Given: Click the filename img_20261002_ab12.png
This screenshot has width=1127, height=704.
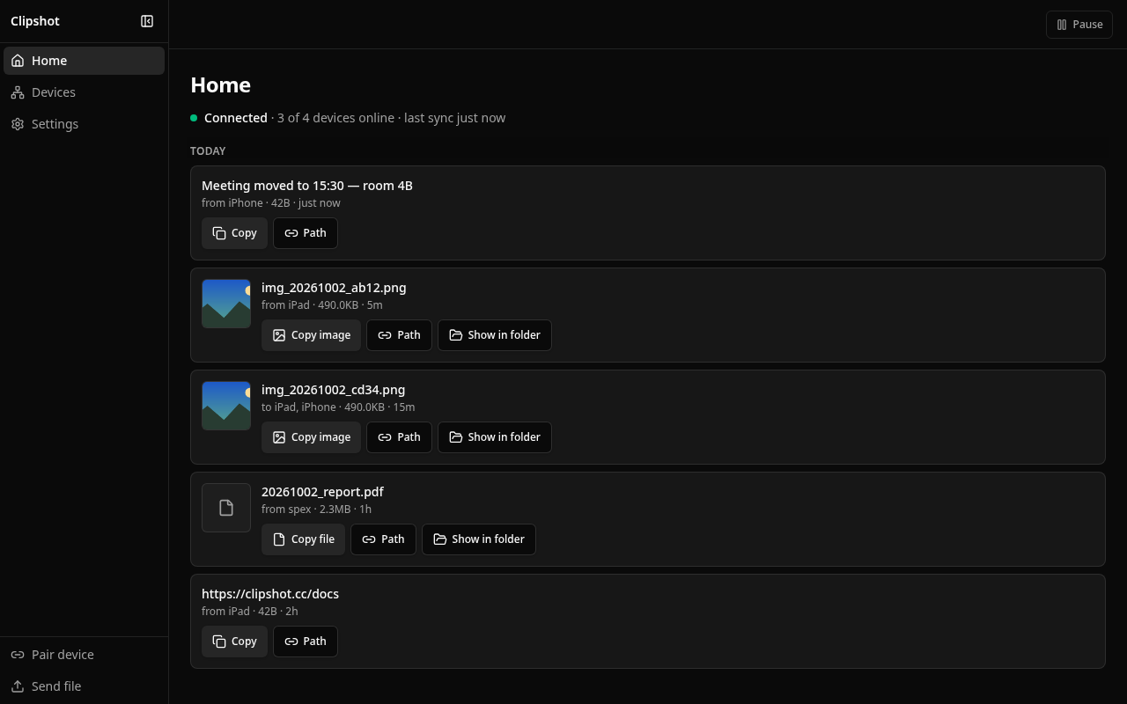Looking at the screenshot, I should tap(334, 288).
